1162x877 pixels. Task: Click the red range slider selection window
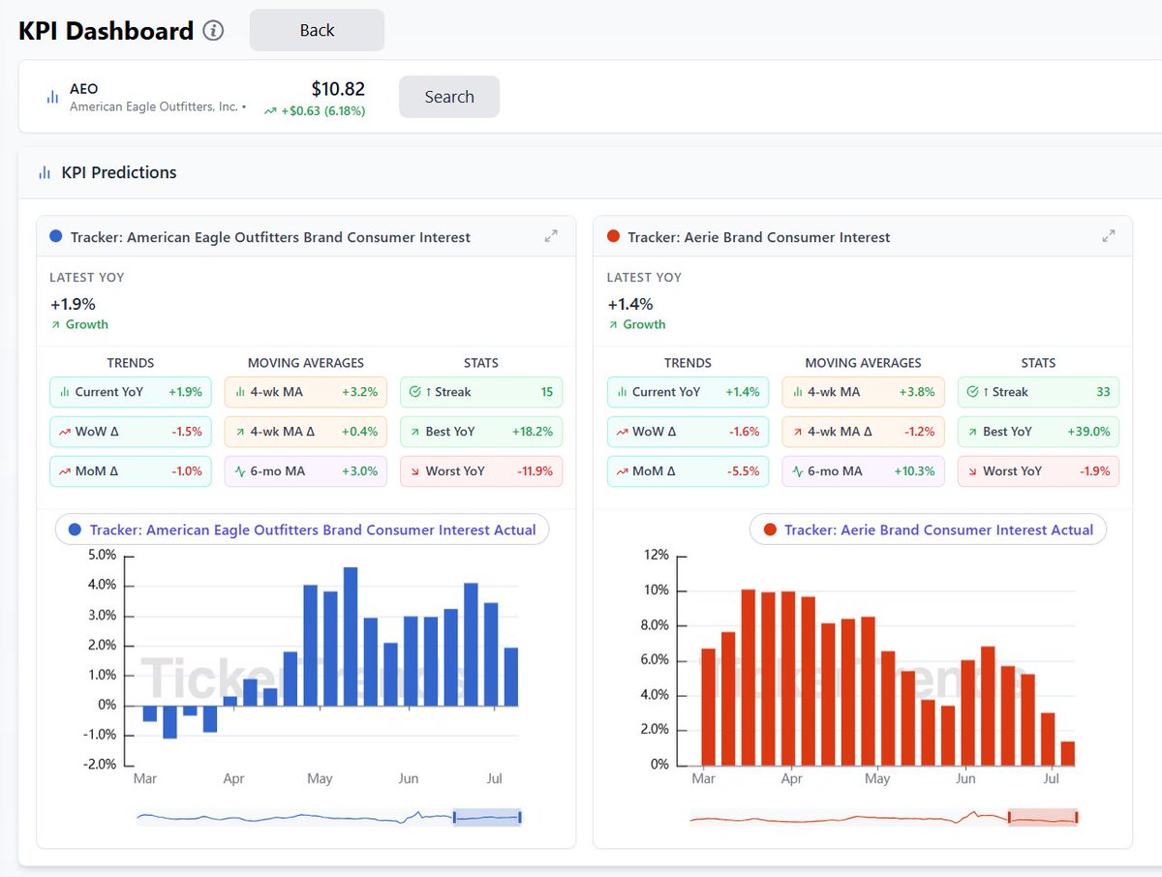point(1043,818)
